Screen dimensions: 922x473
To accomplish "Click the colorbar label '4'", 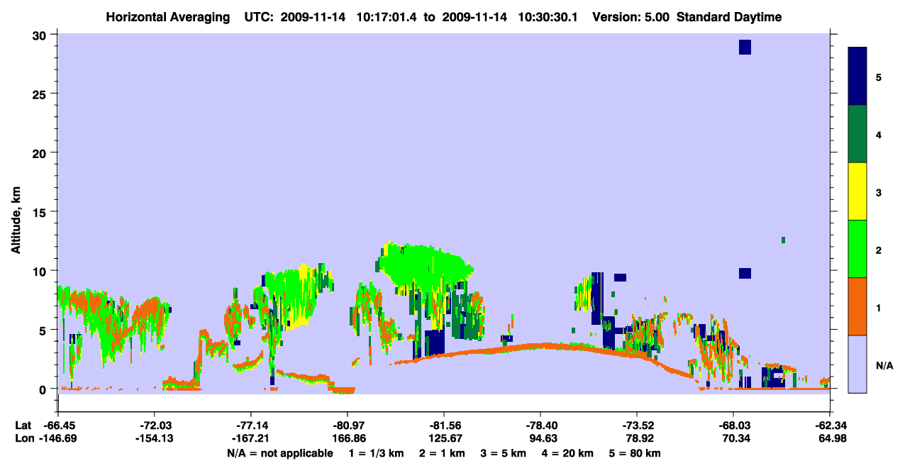I will pyautogui.click(x=879, y=134).
